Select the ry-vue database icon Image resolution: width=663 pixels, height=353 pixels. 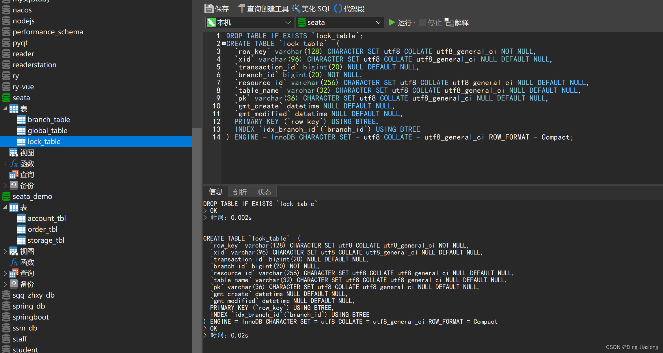tap(6, 87)
